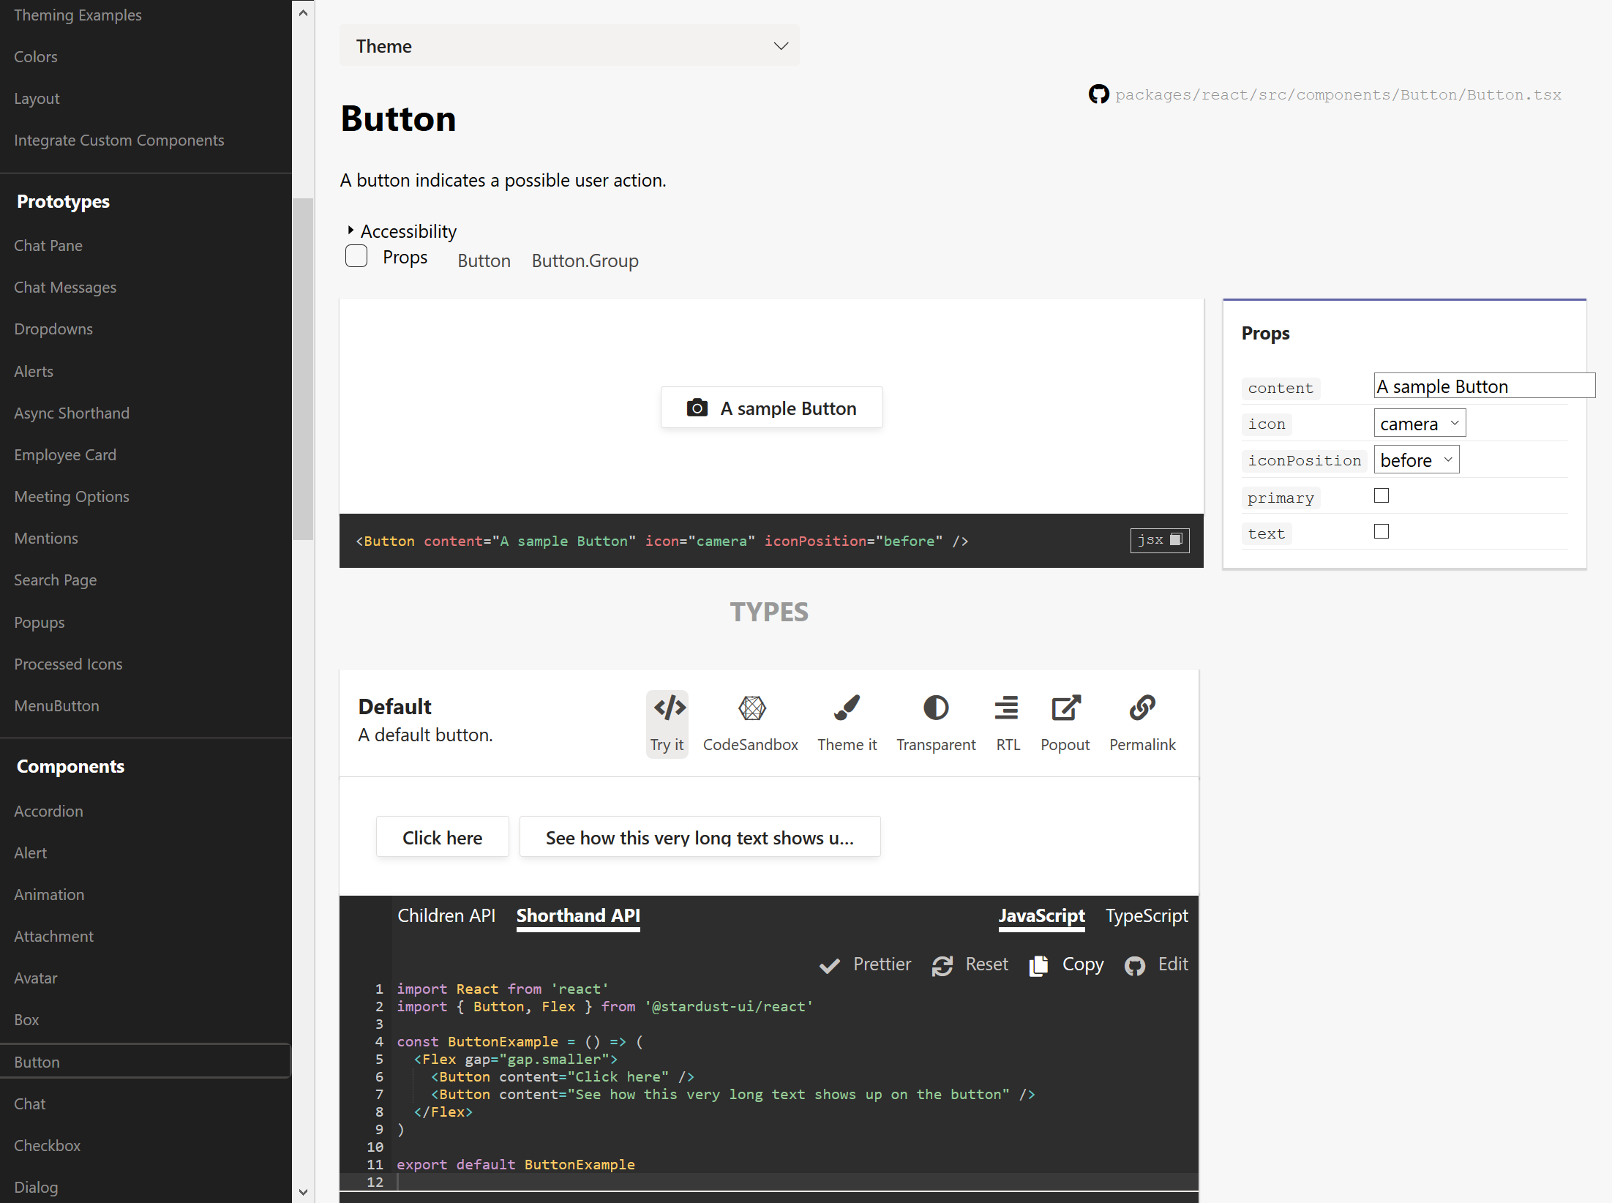
Task: Toggle the Transparent background icon
Action: (935, 708)
